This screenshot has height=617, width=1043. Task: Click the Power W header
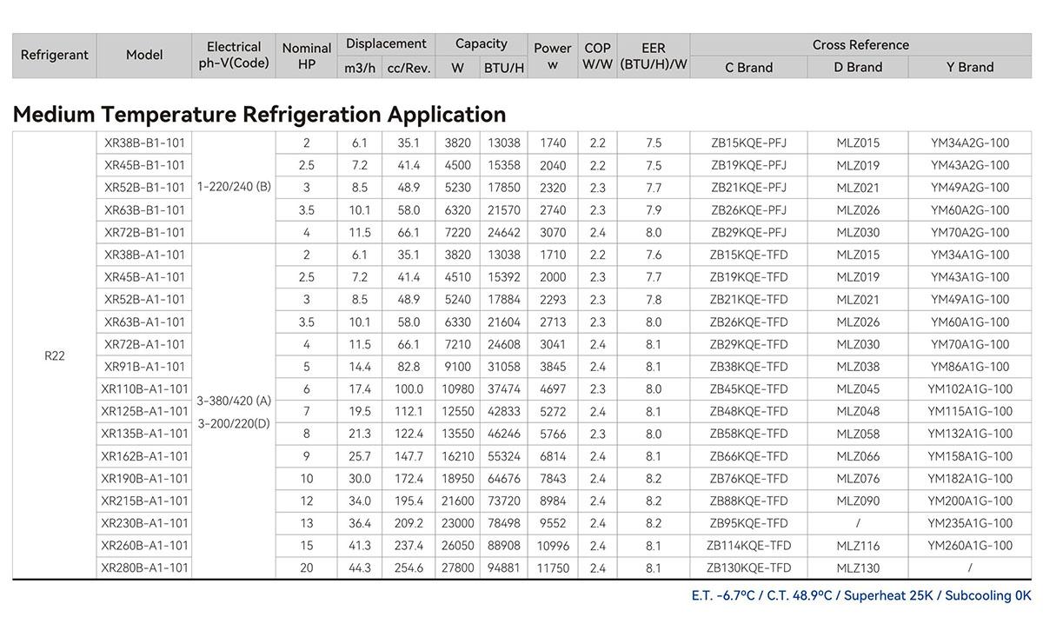(x=553, y=56)
